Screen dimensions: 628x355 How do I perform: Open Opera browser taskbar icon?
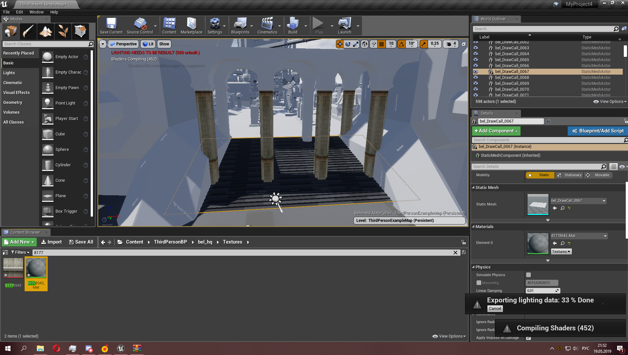coord(56,348)
